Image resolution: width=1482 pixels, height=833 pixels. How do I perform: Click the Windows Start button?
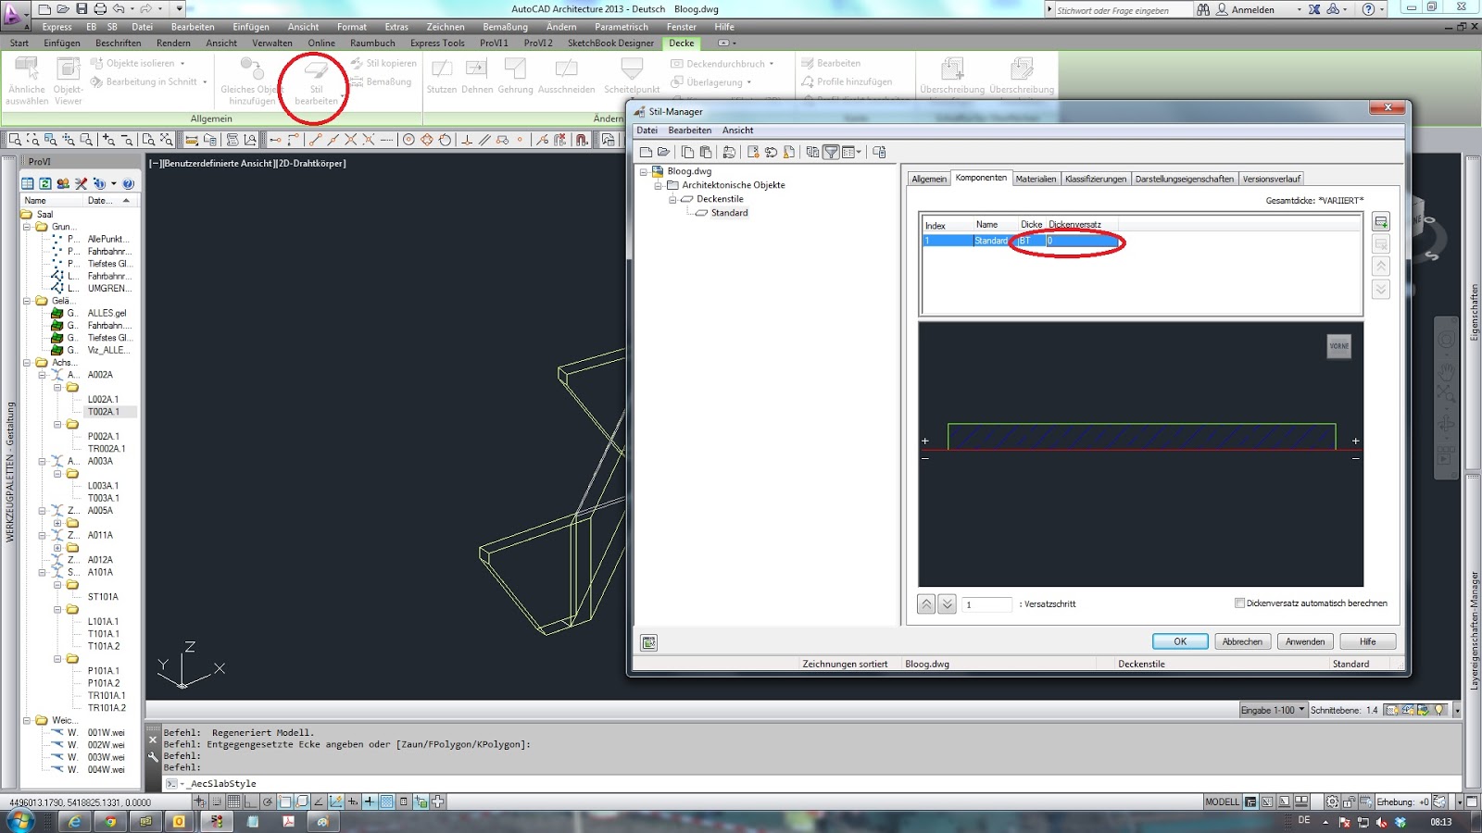[20, 820]
